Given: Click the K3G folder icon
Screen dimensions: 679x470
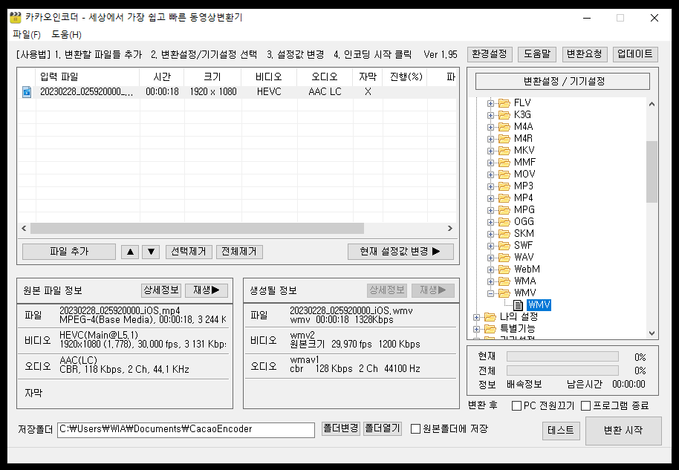Looking at the screenshot, I should pyautogui.click(x=504, y=114).
